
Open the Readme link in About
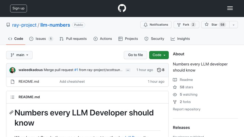click(x=186, y=80)
